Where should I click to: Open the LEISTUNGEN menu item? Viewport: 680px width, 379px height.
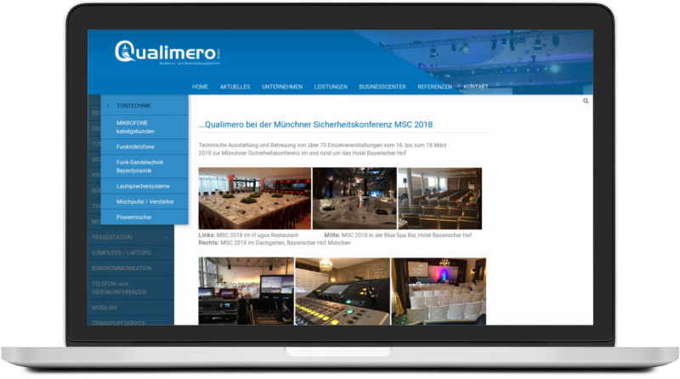tap(331, 87)
